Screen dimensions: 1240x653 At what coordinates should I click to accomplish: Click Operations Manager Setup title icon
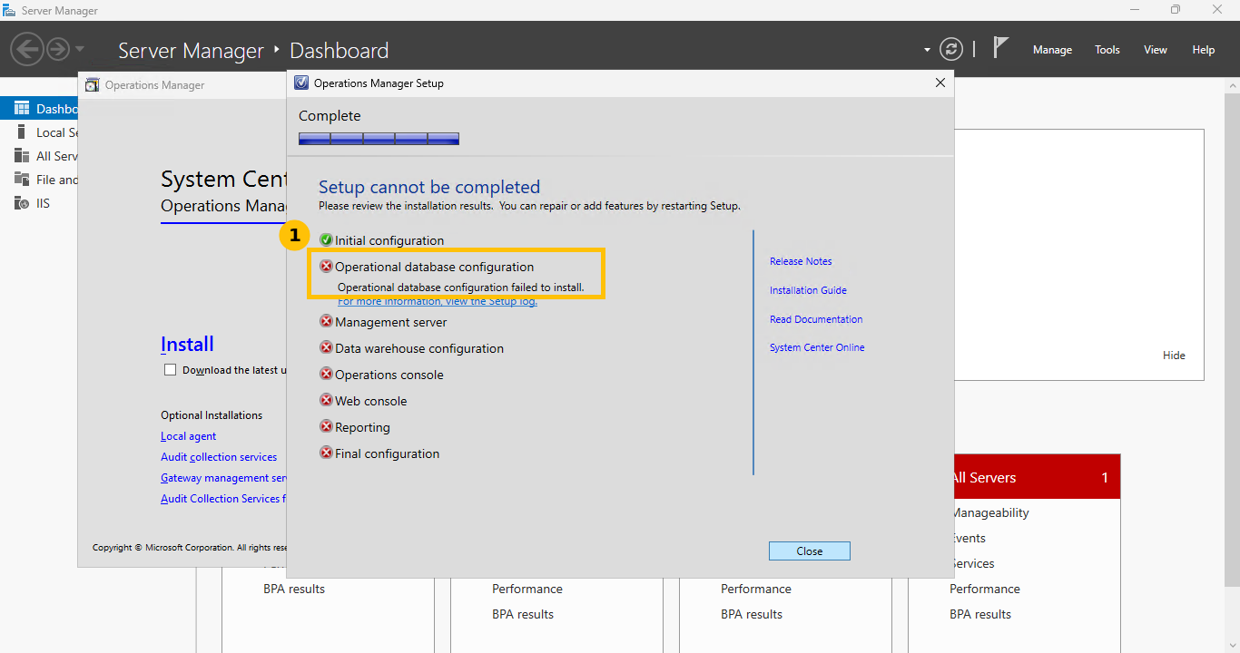point(302,83)
